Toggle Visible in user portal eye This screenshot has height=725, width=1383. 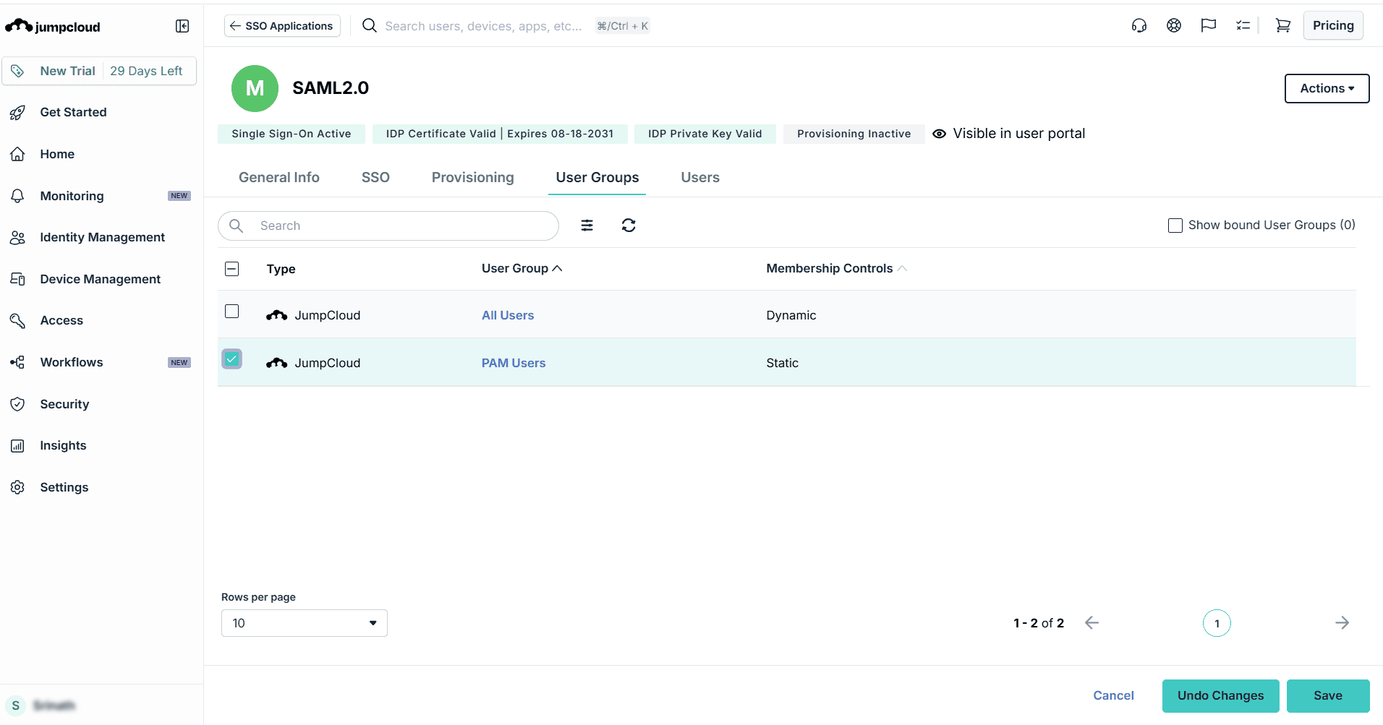(x=940, y=134)
